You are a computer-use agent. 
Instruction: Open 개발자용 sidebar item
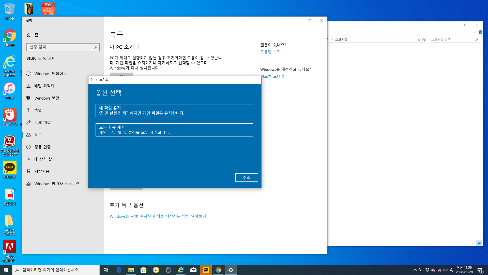pos(42,171)
